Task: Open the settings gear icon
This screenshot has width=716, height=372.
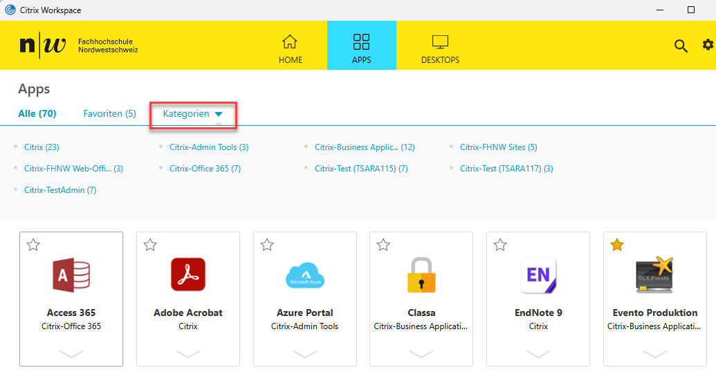Action: (708, 45)
